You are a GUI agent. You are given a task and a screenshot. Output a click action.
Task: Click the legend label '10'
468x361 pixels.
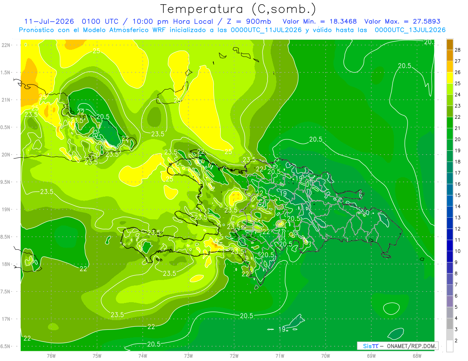click(x=458, y=251)
